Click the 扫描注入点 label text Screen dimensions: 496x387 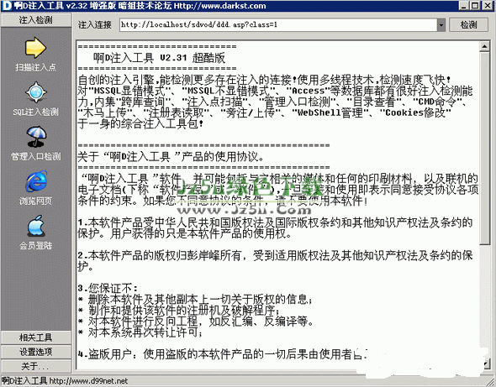(x=36, y=67)
